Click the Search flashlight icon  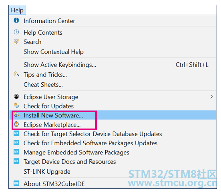pos(16,42)
